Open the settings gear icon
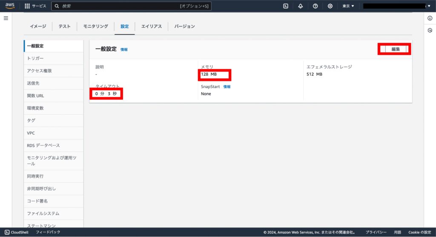The height and width of the screenshot is (237, 436). click(x=330, y=6)
